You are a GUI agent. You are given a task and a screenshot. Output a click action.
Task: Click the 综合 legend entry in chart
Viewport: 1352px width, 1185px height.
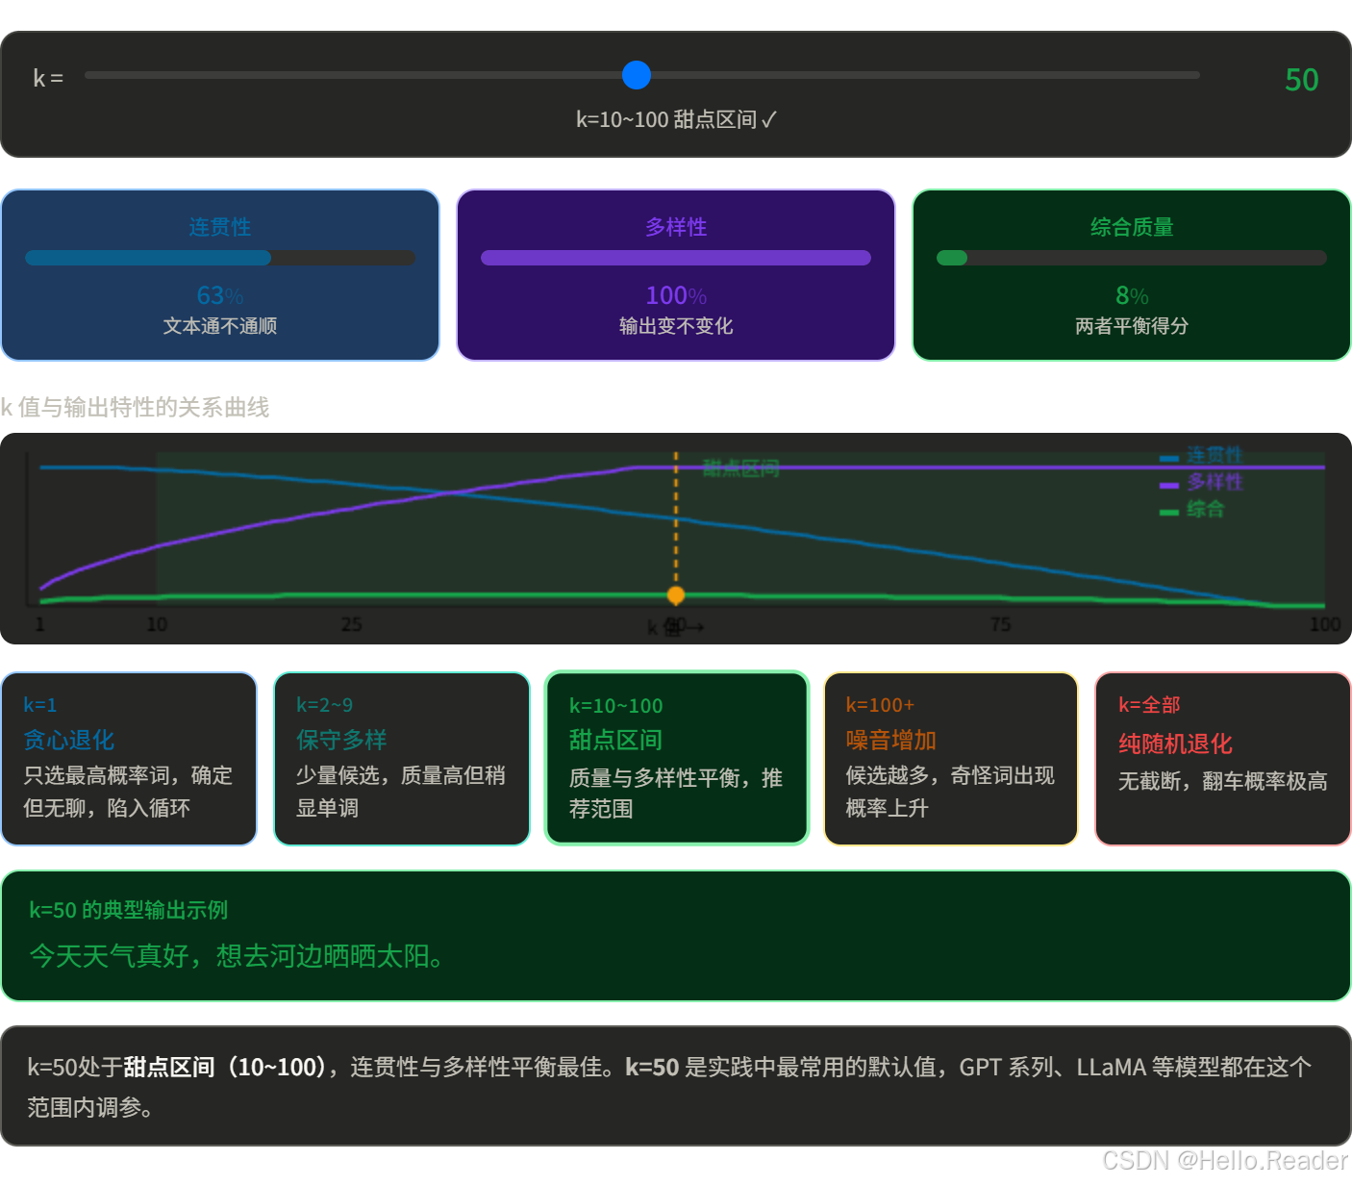tap(1192, 509)
